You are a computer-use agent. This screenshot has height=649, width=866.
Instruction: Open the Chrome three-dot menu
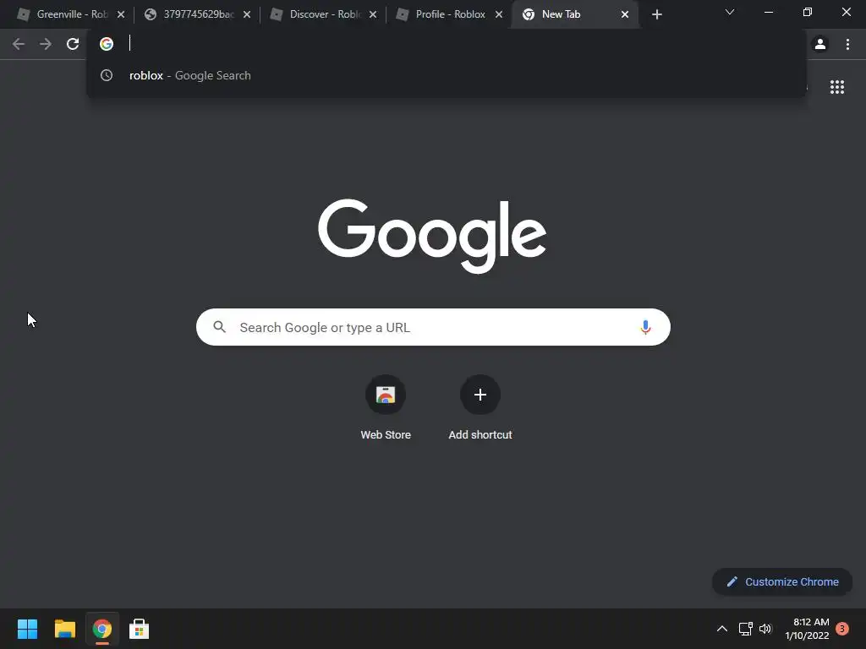pos(847,44)
